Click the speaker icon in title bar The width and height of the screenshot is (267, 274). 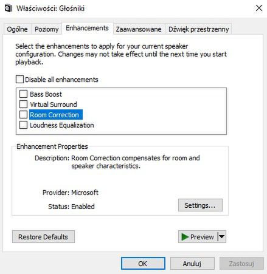(x=8, y=9)
